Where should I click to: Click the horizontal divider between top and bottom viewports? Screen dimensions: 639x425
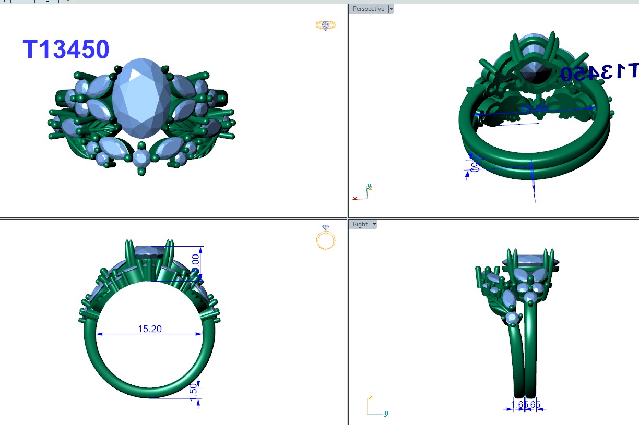click(x=172, y=218)
